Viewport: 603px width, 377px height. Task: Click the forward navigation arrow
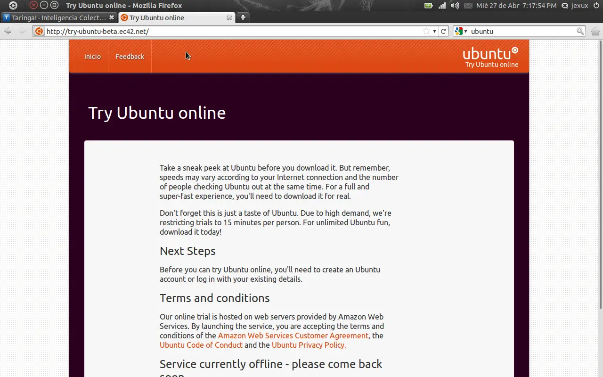[22, 31]
